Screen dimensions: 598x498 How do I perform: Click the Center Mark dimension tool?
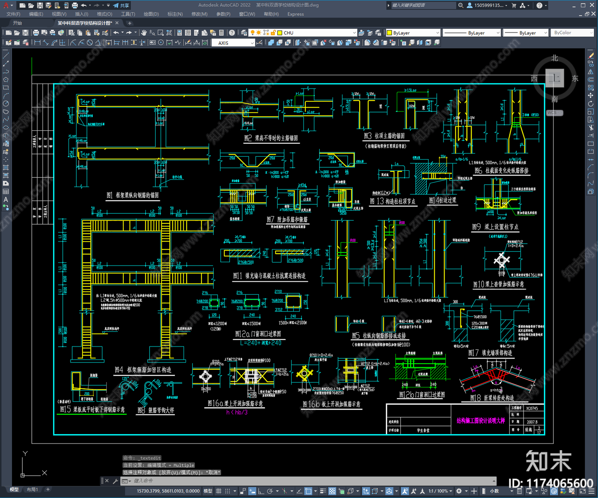(x=161, y=43)
